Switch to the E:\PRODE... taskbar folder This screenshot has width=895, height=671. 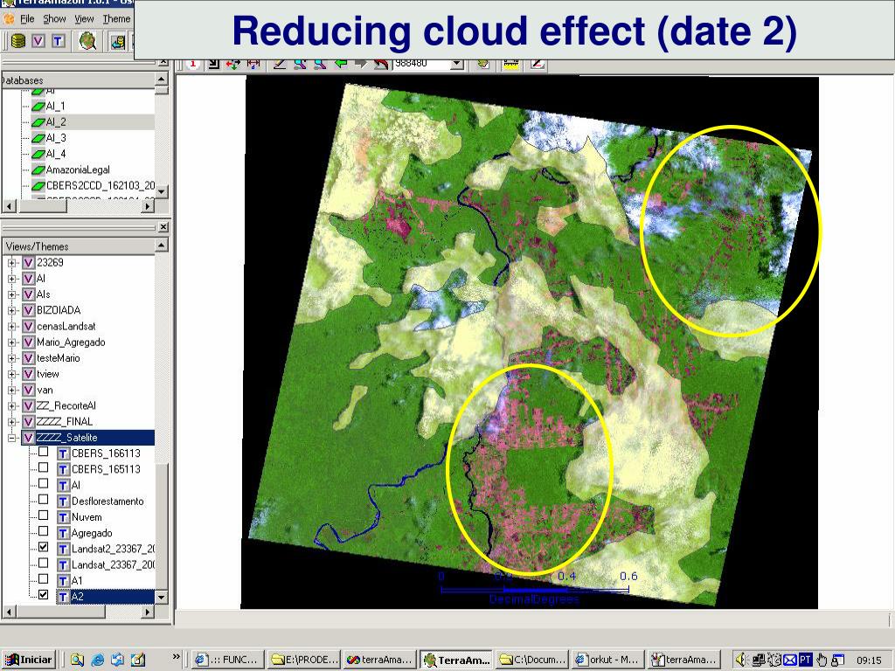[x=303, y=661]
